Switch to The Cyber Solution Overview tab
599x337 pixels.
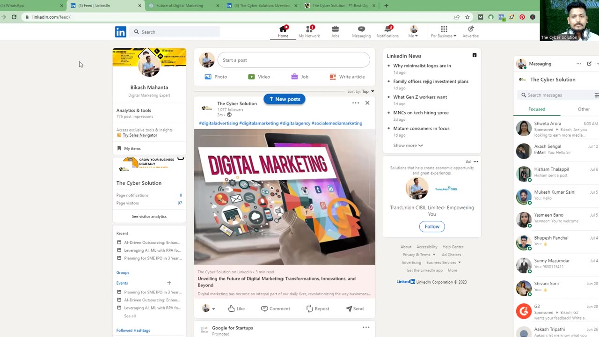coord(261,6)
